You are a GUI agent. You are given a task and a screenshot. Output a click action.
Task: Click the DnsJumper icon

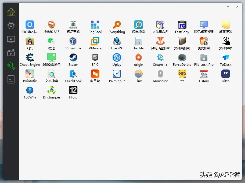(x=52, y=90)
